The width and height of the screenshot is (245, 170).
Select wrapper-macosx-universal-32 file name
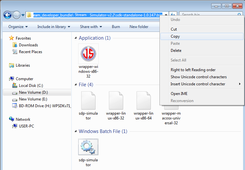coord(171,118)
